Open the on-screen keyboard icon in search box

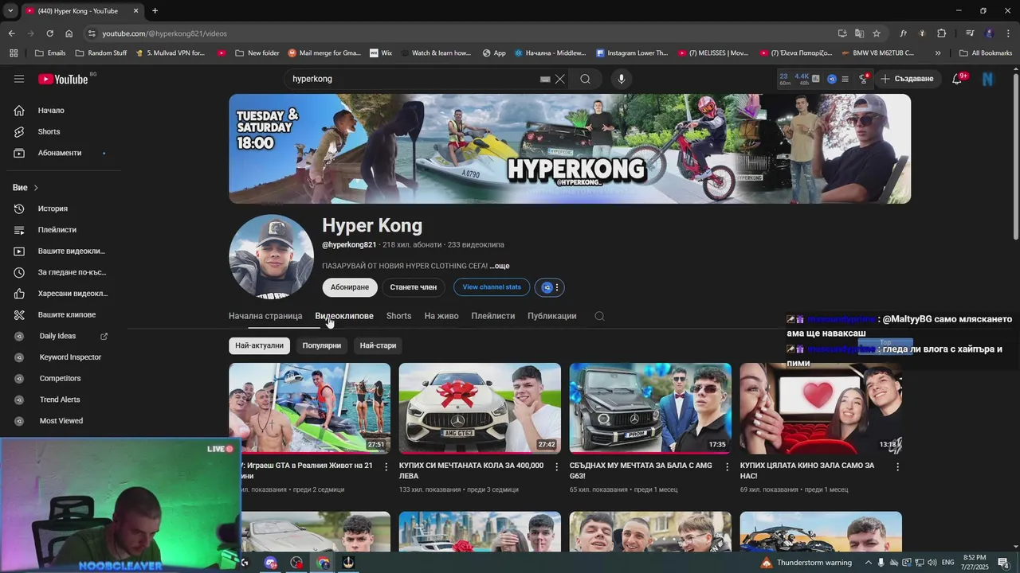tap(545, 79)
